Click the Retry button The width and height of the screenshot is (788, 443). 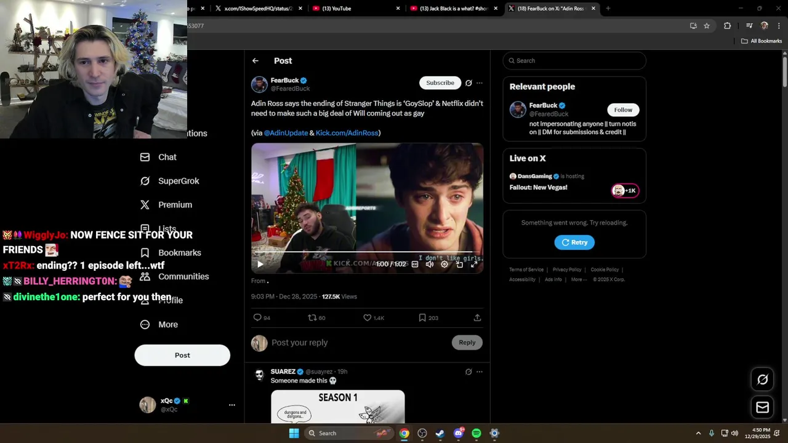coord(574,242)
